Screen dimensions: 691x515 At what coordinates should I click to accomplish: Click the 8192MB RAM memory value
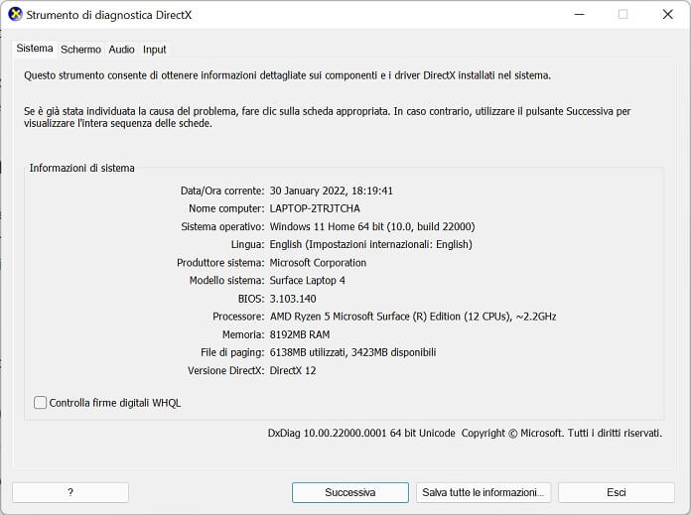click(x=300, y=334)
